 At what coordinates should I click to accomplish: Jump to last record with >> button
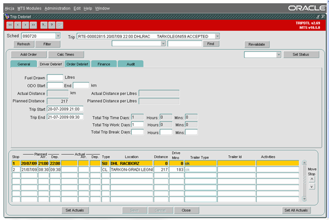pos(33,25)
